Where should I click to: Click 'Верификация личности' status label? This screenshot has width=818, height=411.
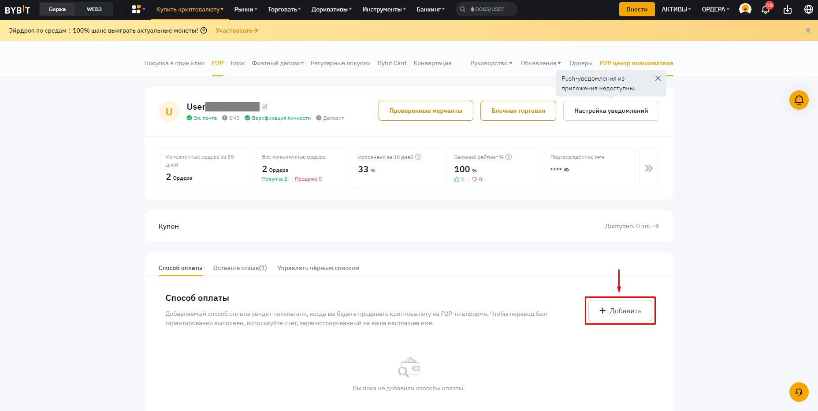coord(278,118)
